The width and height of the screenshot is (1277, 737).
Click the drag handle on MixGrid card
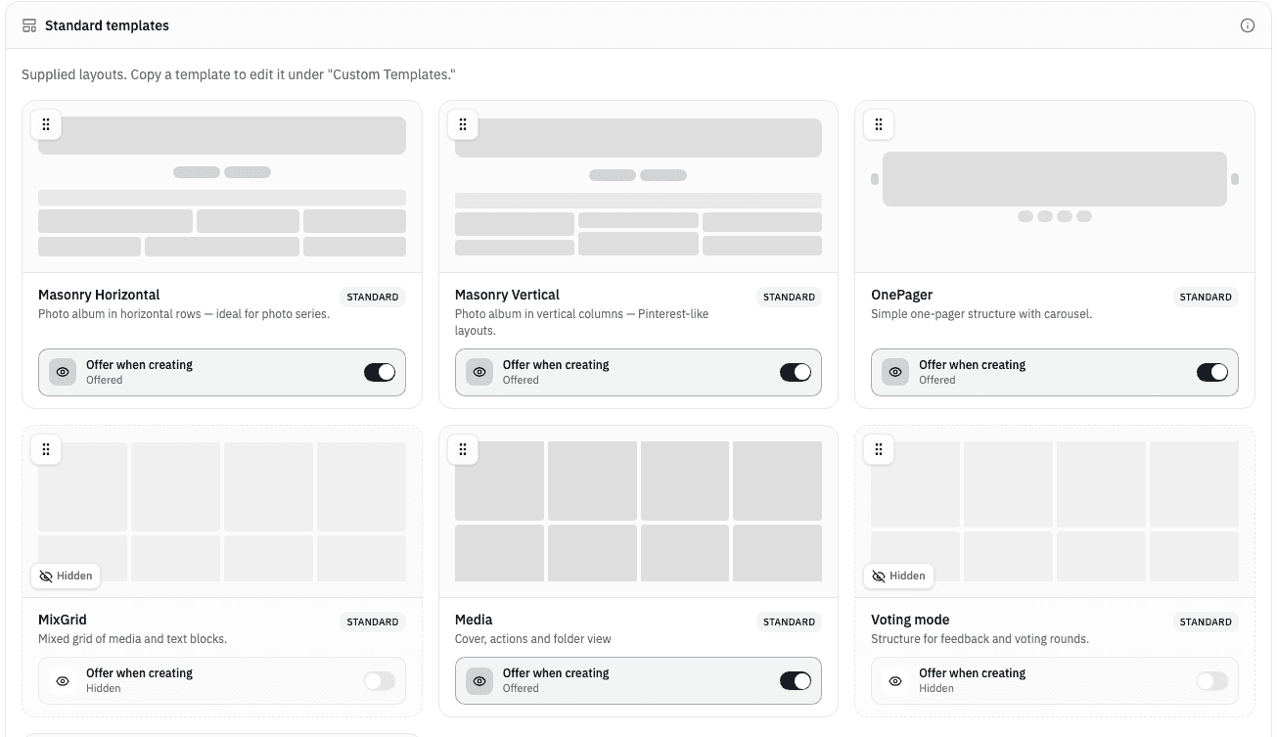pos(46,449)
